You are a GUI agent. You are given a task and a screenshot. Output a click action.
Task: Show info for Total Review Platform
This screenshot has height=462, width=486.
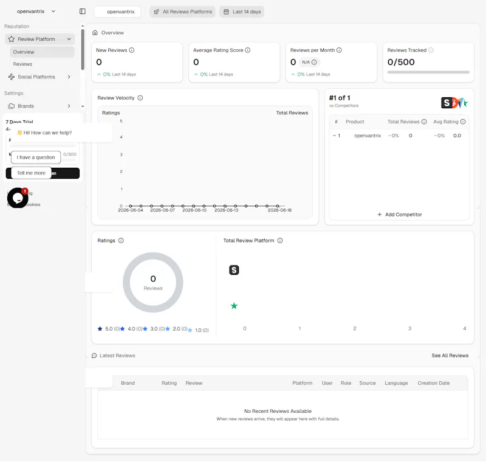click(280, 241)
